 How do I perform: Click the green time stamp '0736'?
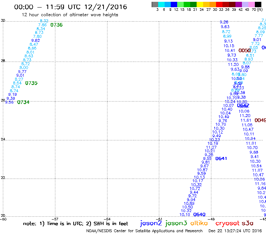[x=56, y=25]
